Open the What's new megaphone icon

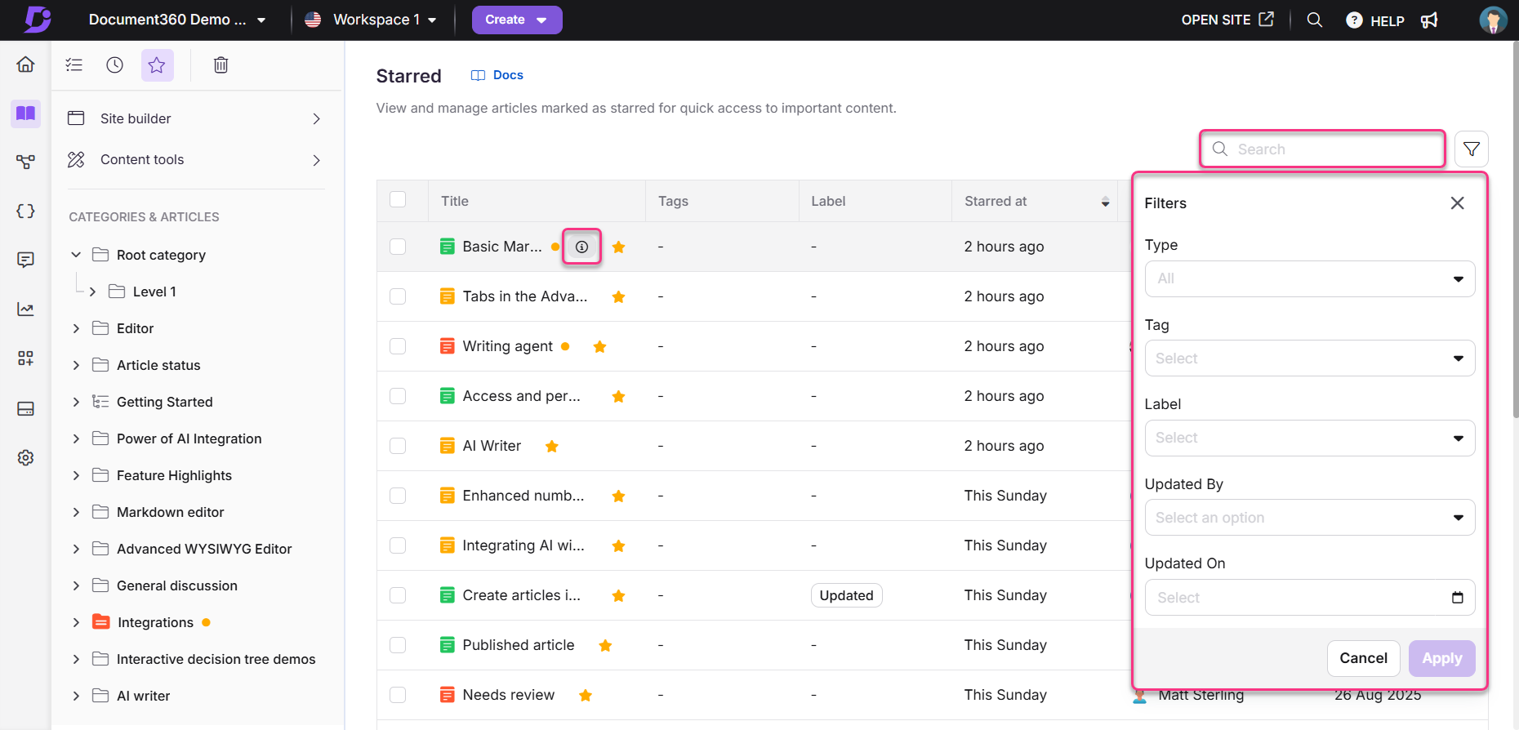[x=1429, y=20]
